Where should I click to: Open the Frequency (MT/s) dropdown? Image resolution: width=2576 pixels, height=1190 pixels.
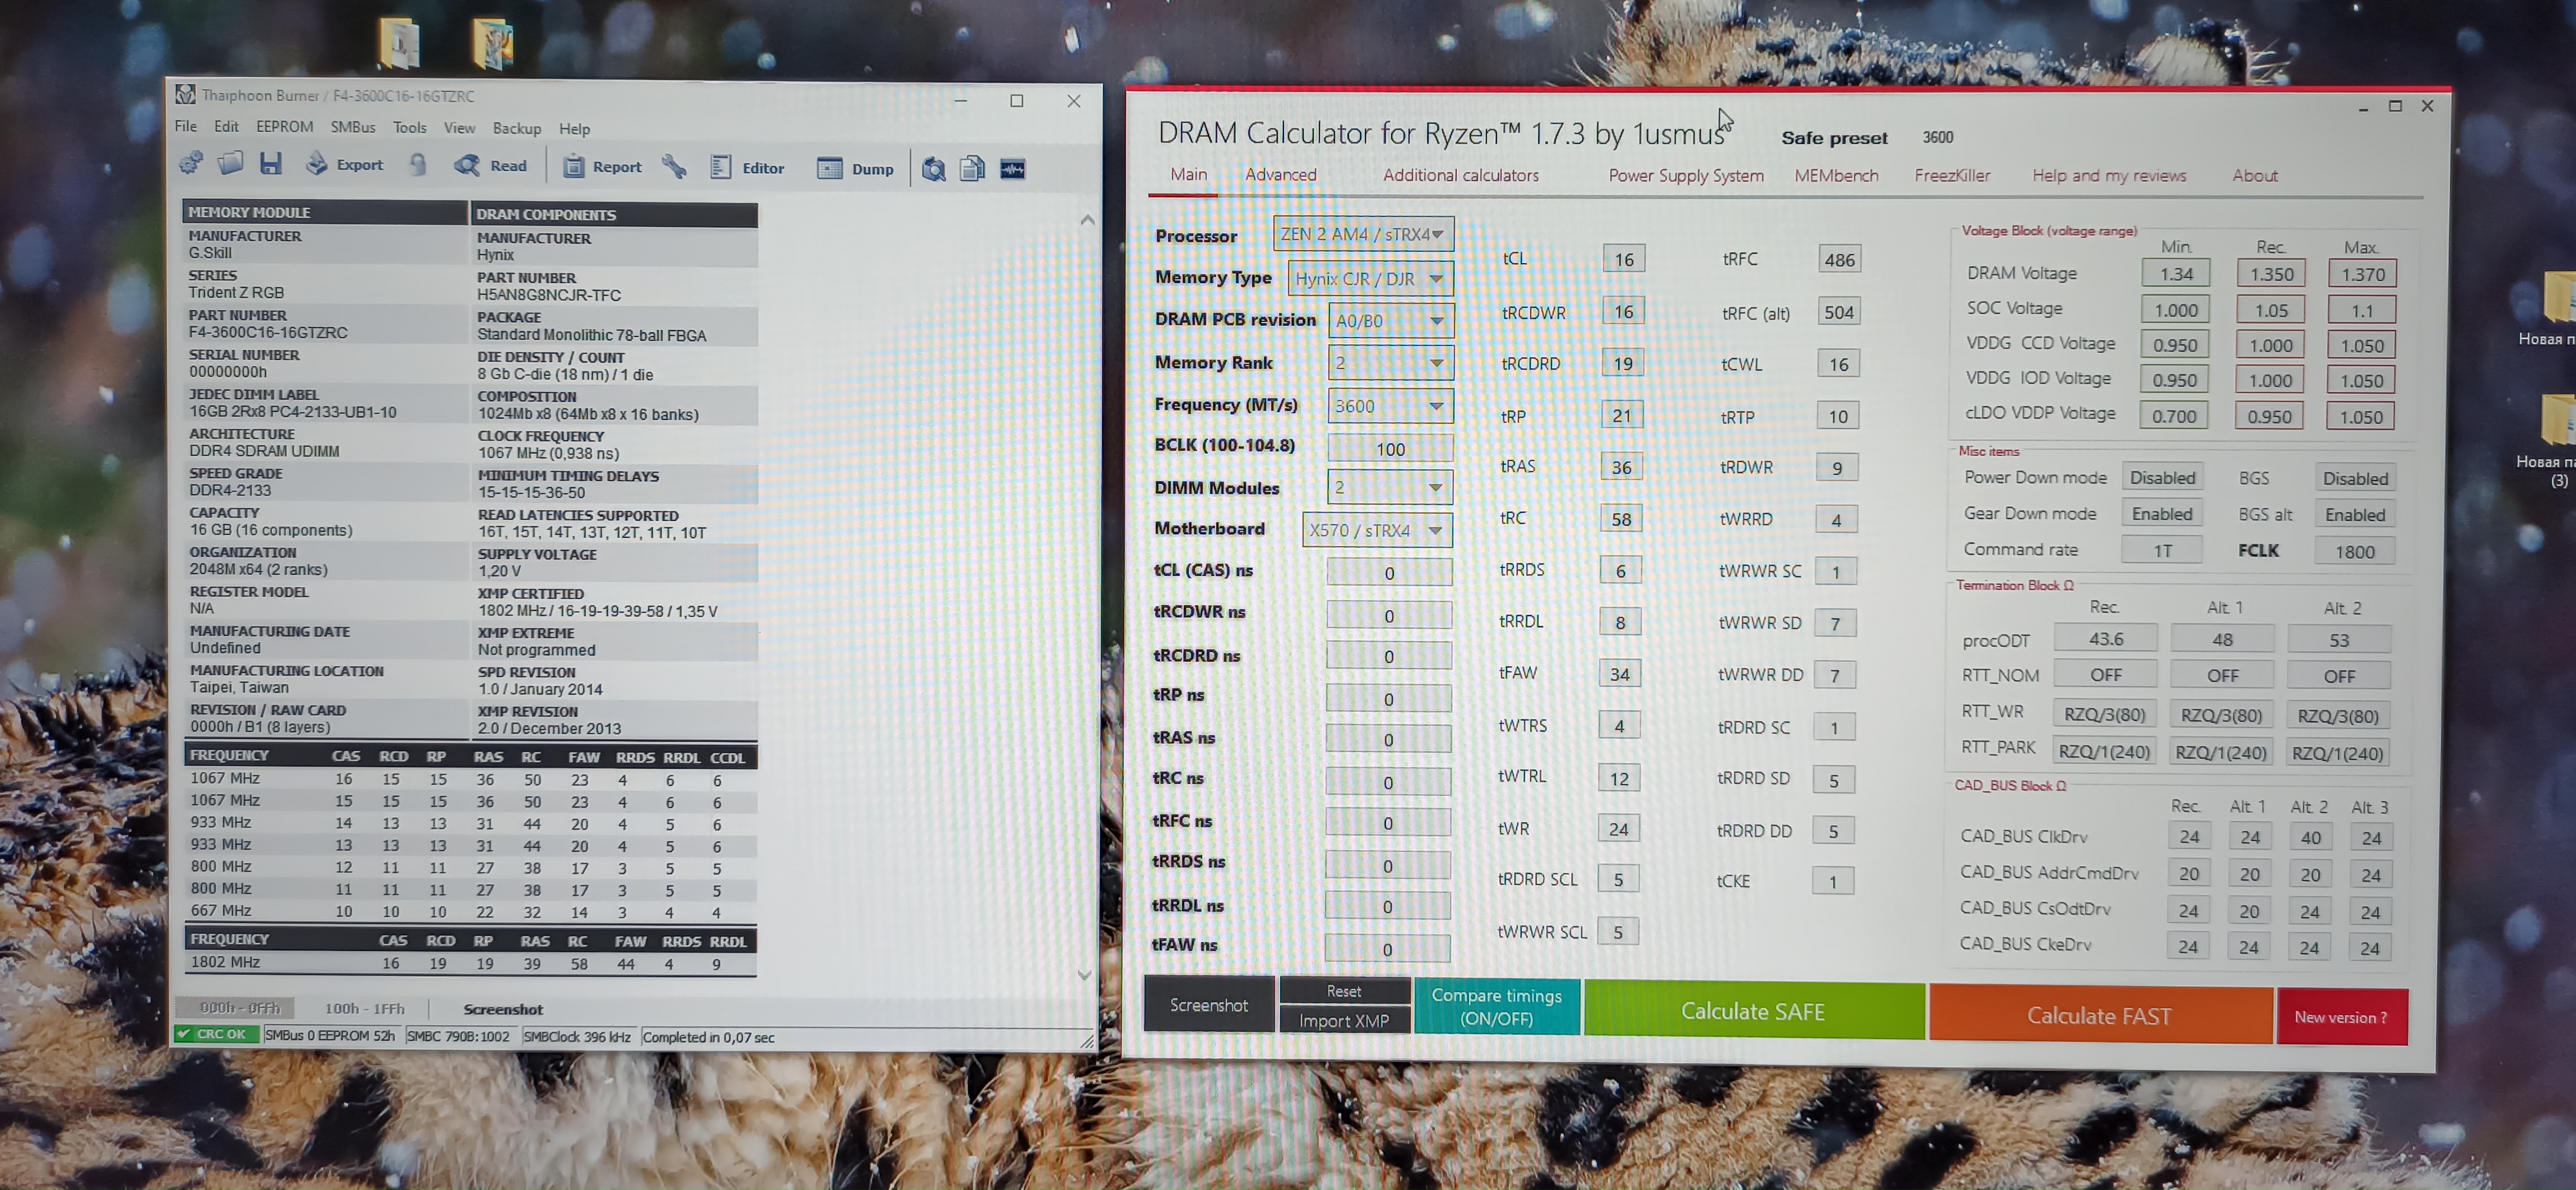coord(1390,405)
